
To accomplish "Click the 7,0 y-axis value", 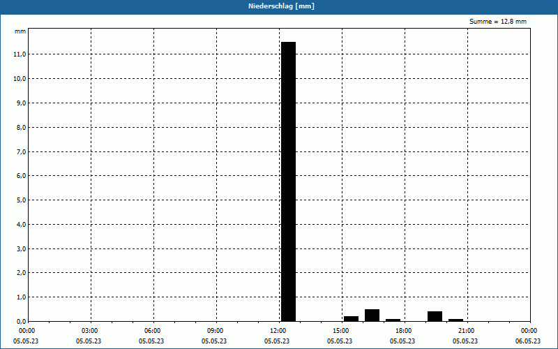I will [21, 151].
